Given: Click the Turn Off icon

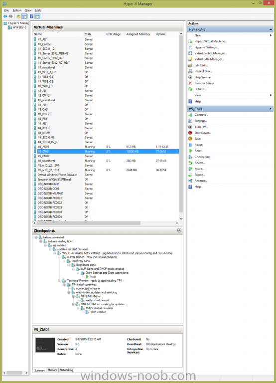Looking at the screenshot, I should click(190, 127).
